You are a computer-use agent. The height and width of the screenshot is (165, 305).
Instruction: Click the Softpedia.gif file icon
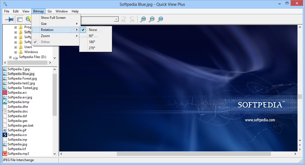[x=5, y=130]
